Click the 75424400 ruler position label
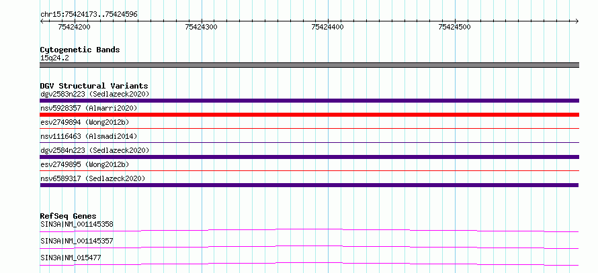The image size is (598, 273). (328, 27)
